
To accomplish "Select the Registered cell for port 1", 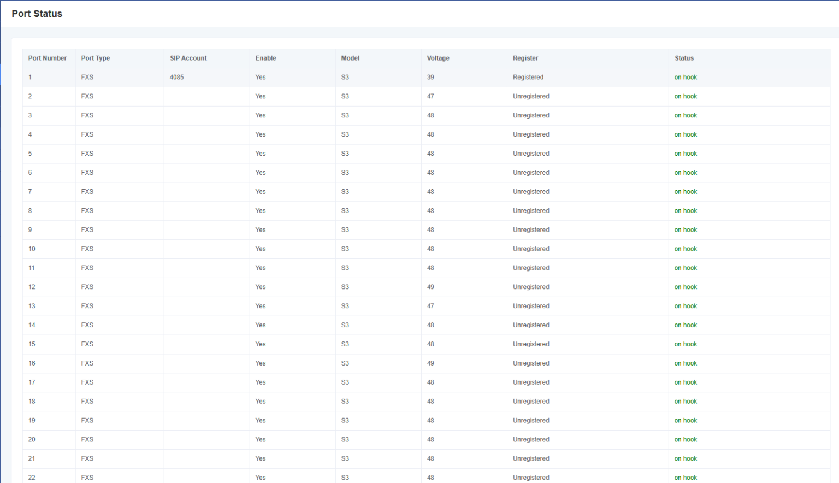I will pos(528,78).
